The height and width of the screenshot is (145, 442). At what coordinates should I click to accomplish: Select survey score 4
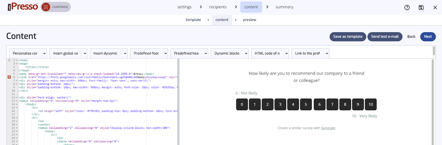(293, 104)
